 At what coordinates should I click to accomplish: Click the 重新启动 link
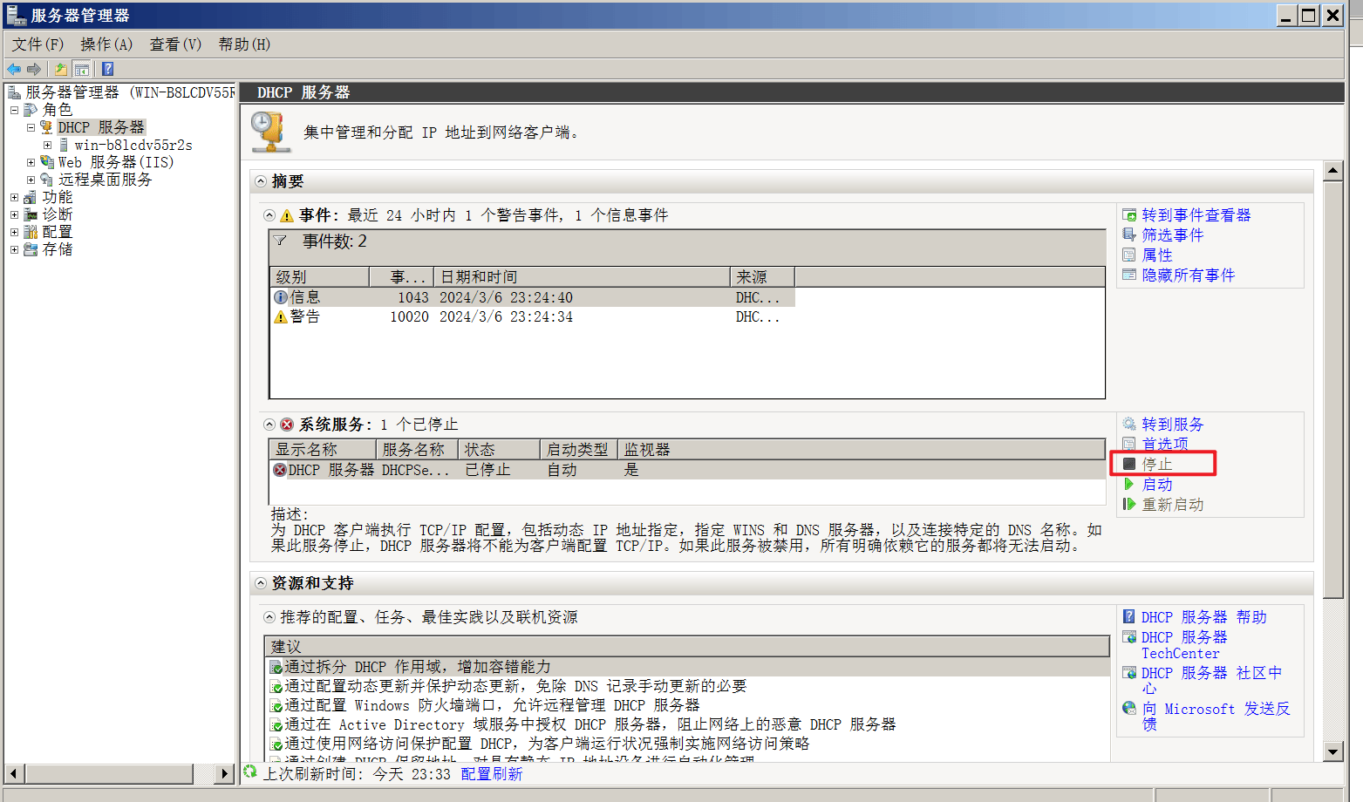[1173, 505]
